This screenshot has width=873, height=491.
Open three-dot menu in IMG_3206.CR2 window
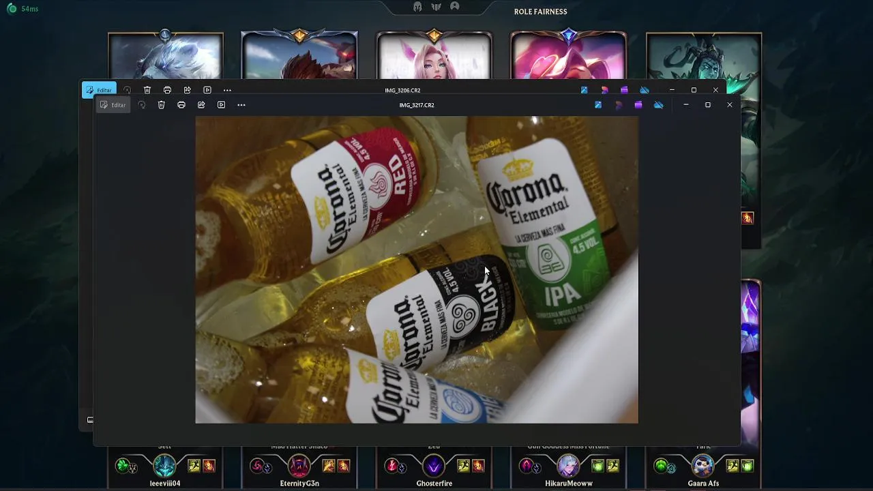227,90
